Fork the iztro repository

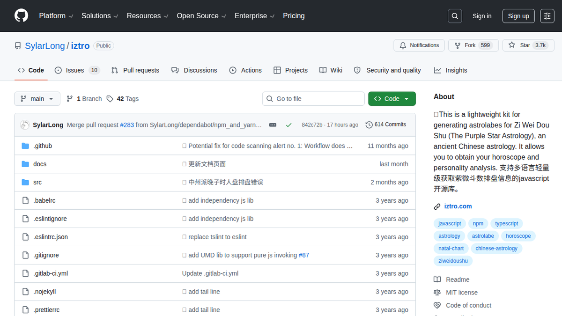tap(473, 45)
